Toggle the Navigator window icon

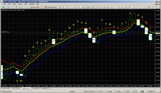20,7
